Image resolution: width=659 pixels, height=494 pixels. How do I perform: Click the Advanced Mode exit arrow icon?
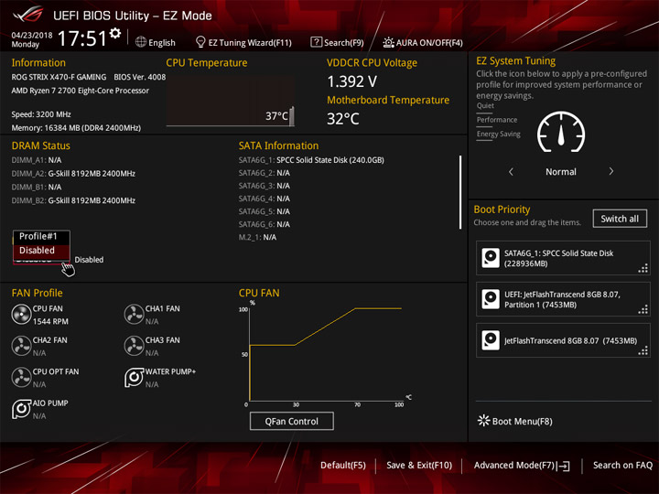(564, 466)
